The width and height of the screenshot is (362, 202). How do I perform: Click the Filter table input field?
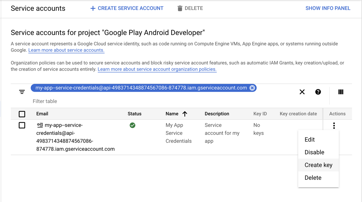coord(113,101)
